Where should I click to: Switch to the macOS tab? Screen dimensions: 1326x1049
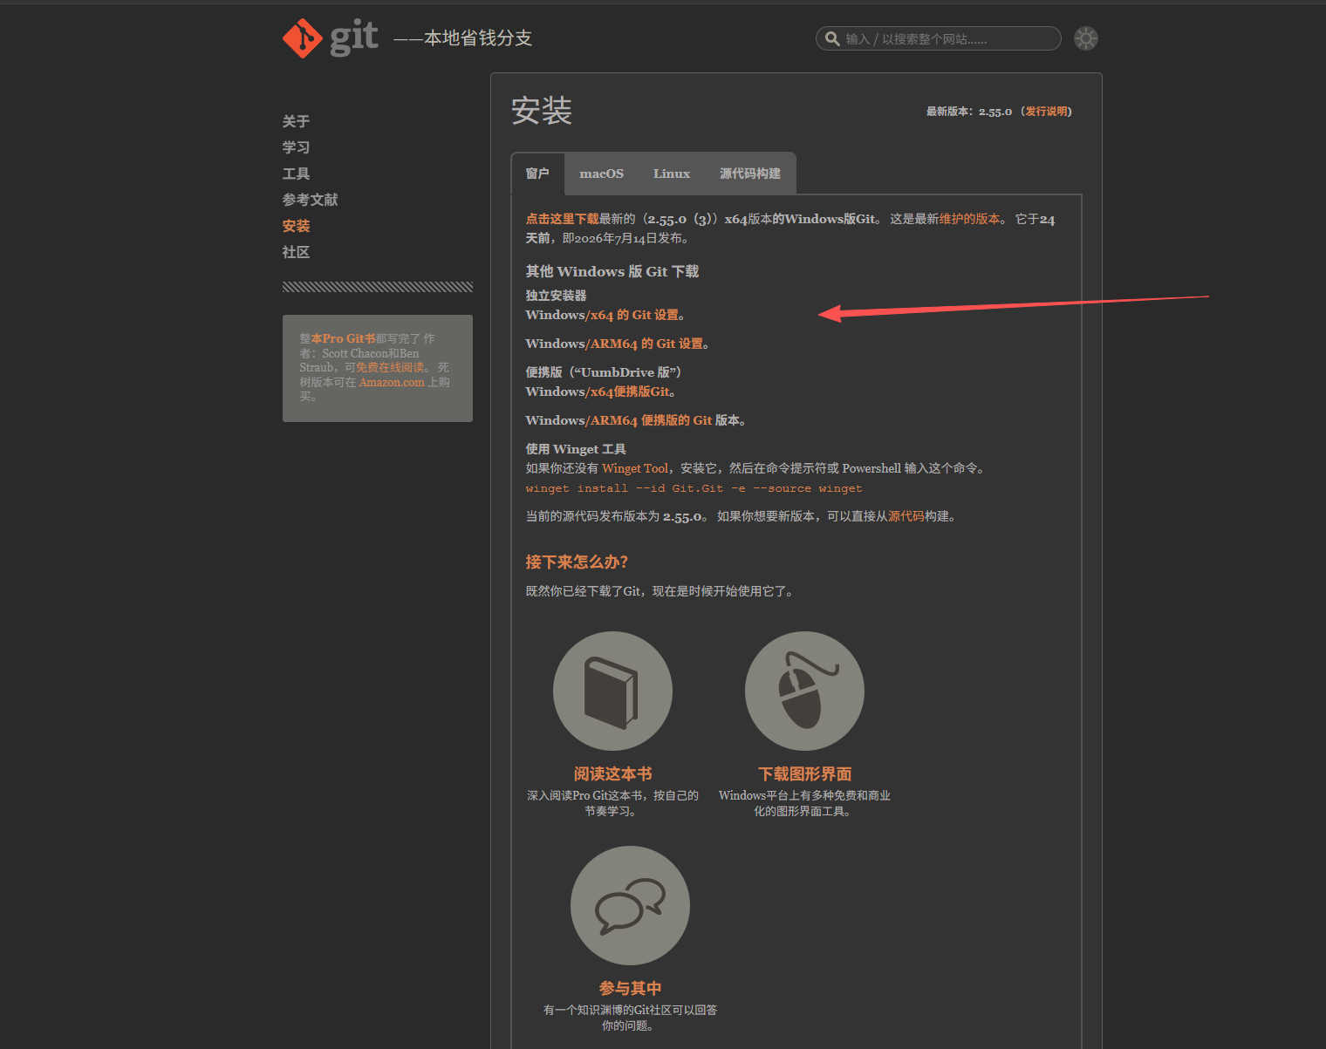tap(602, 174)
